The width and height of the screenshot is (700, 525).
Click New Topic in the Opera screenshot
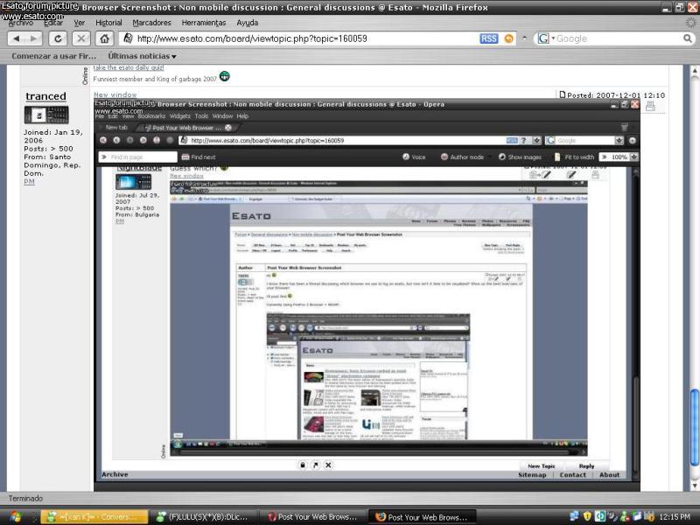542,466
